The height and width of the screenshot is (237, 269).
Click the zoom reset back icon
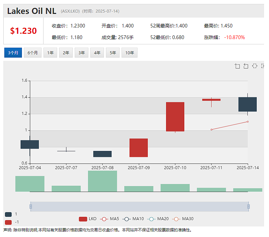point(246,66)
